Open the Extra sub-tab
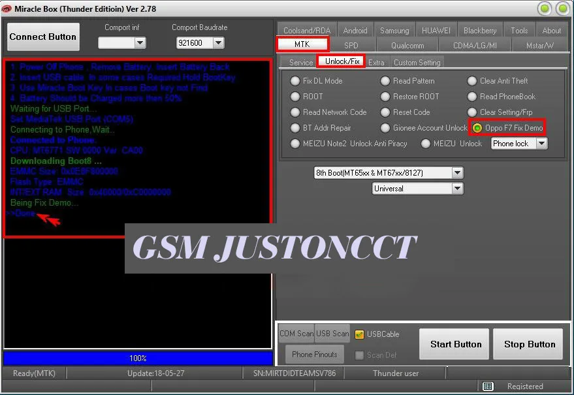Viewport: 574px width, 395px height. pyautogui.click(x=376, y=62)
